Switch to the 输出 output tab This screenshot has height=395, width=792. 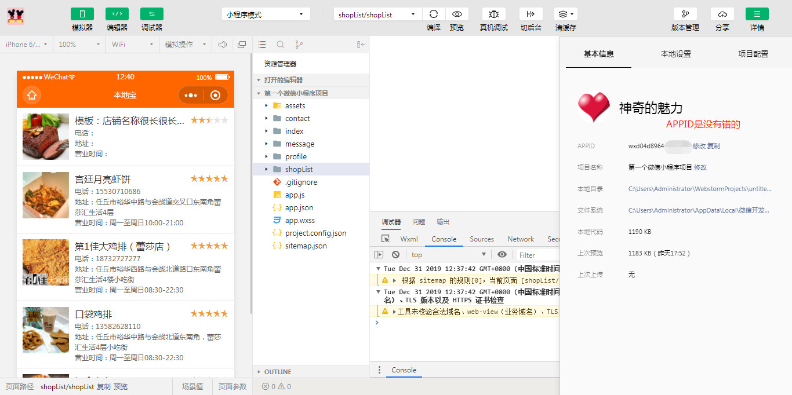tap(443, 222)
